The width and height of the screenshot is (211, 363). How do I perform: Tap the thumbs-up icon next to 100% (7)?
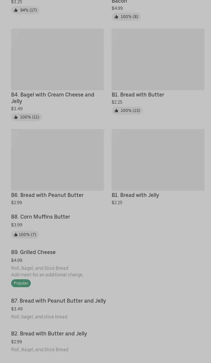click(x=15, y=235)
